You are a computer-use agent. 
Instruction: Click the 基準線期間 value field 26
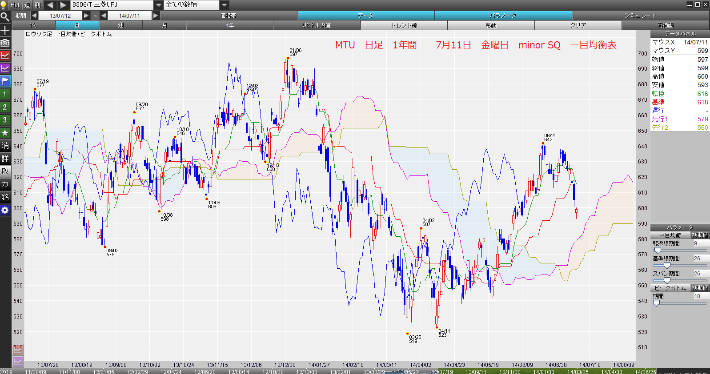(x=701, y=258)
